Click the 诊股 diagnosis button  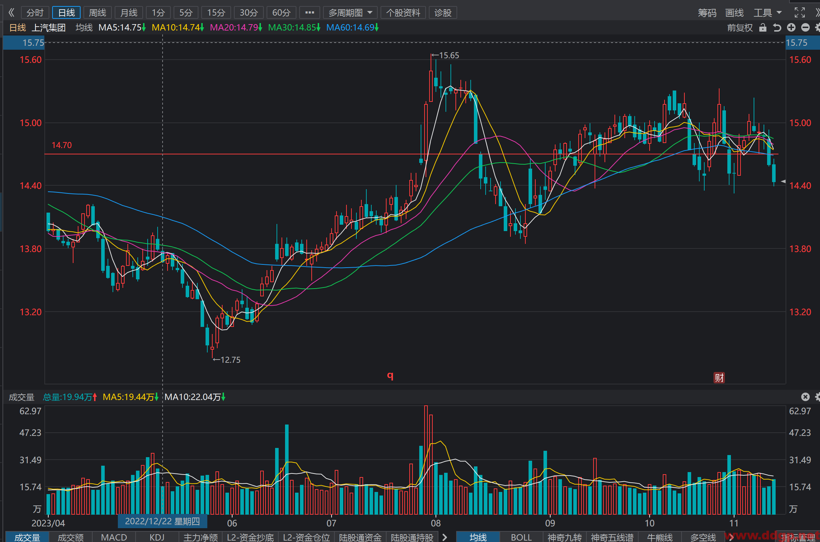[x=443, y=13]
